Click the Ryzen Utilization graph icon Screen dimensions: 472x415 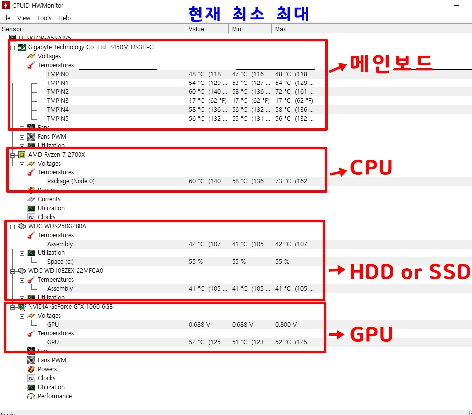click(x=31, y=208)
